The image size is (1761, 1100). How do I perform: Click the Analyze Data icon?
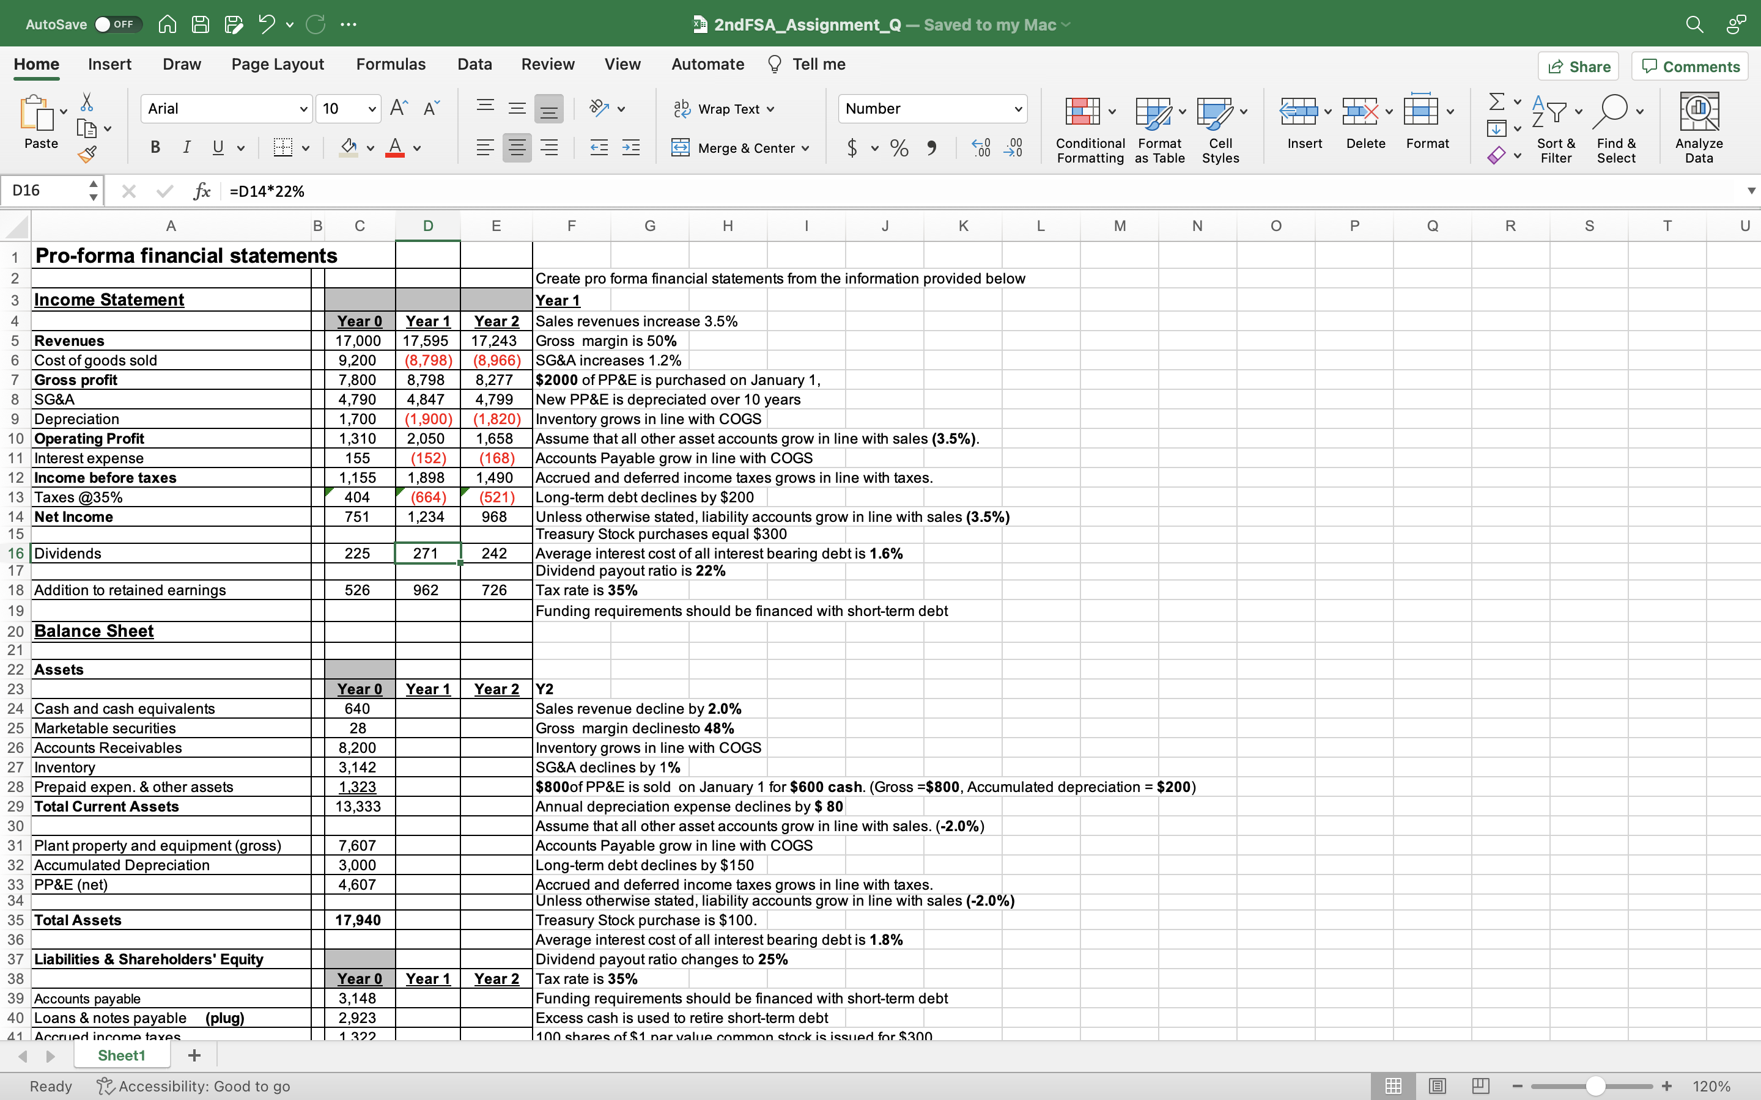click(1699, 129)
